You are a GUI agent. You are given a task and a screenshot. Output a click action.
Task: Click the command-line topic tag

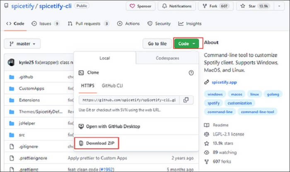(220, 112)
